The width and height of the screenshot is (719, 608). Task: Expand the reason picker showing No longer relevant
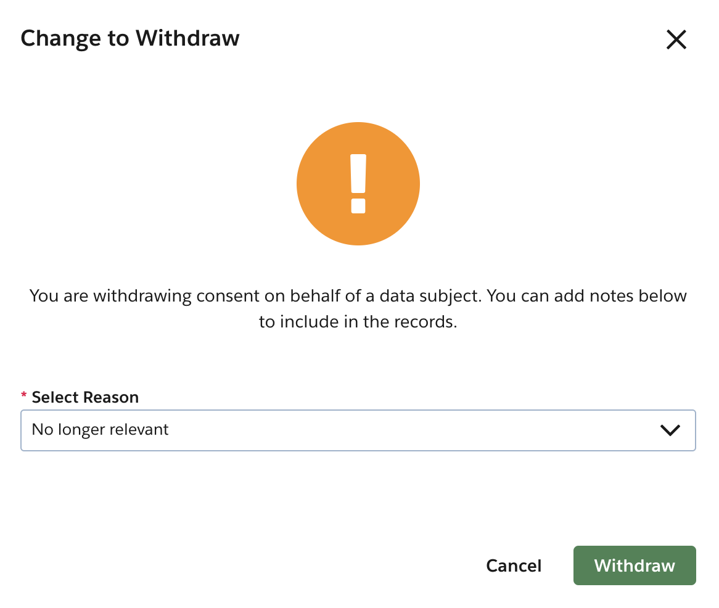[358, 430]
